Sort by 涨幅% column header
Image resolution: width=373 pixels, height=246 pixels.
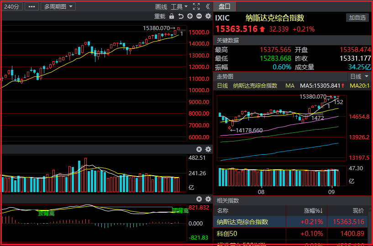[313, 211]
